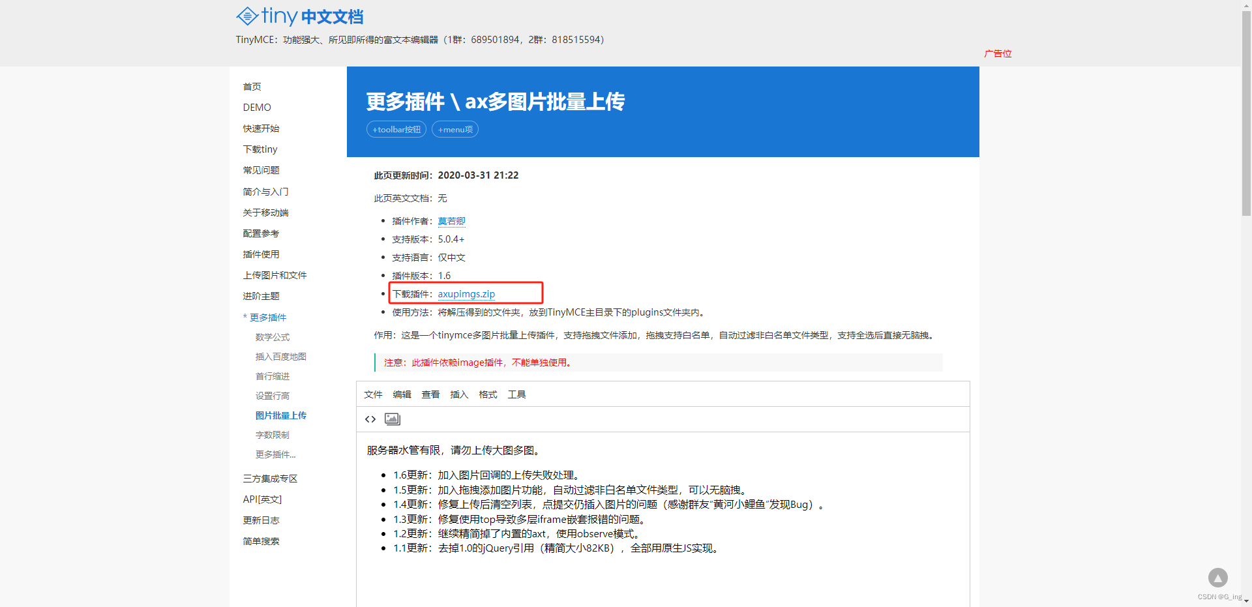The height and width of the screenshot is (607, 1252).
Task: Open 配置参考 in sidebar
Action: (261, 233)
